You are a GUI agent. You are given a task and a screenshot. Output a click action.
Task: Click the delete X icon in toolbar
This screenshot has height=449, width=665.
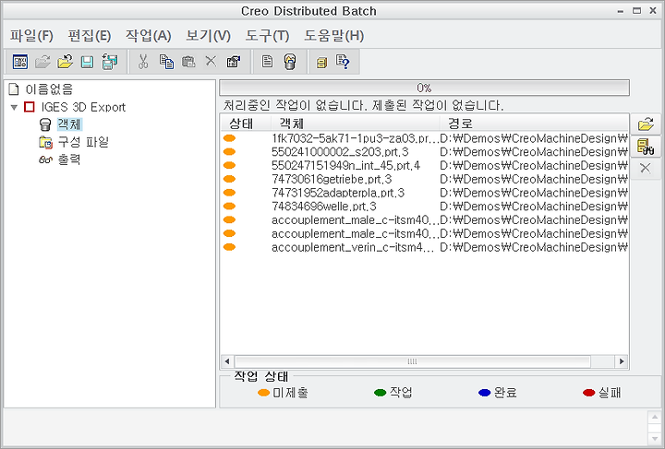[x=211, y=62]
